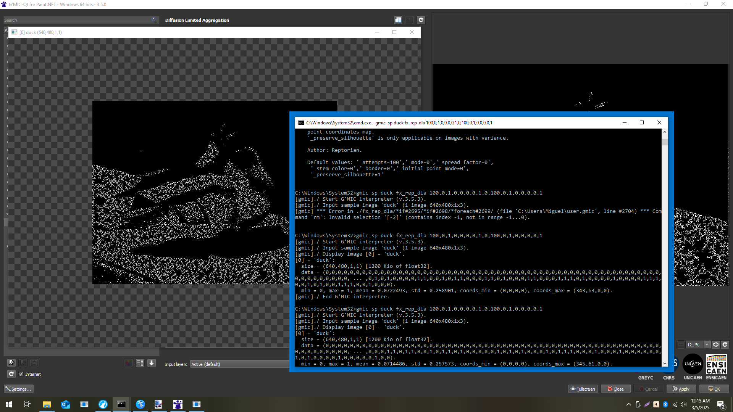This screenshot has height=412, width=733.
Task: Click the download arrow icon
Action: coord(152,363)
